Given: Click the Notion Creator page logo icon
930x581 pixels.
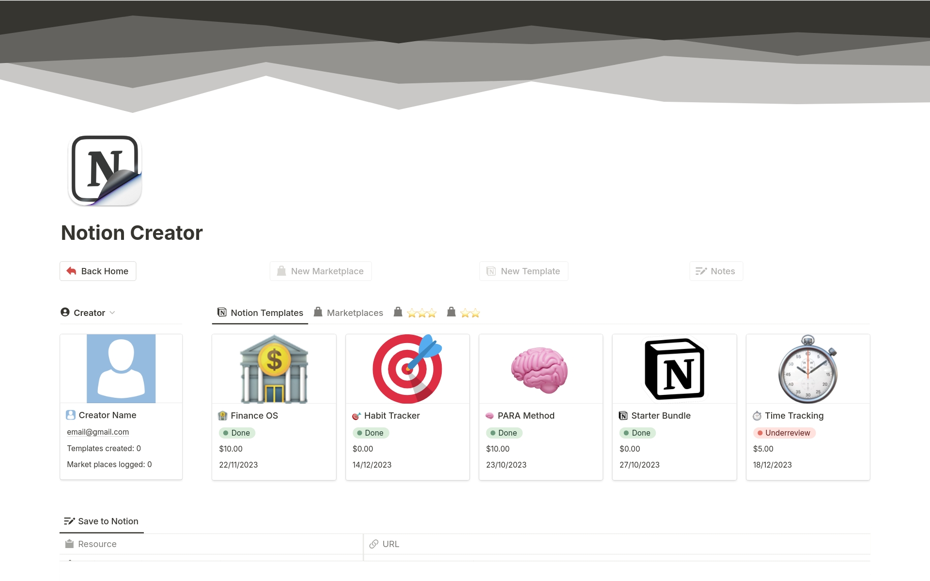Looking at the screenshot, I should tap(105, 171).
